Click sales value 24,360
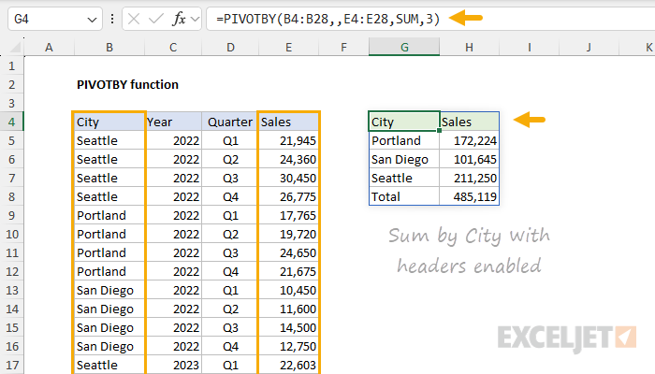The width and height of the screenshot is (655, 374). coord(288,160)
